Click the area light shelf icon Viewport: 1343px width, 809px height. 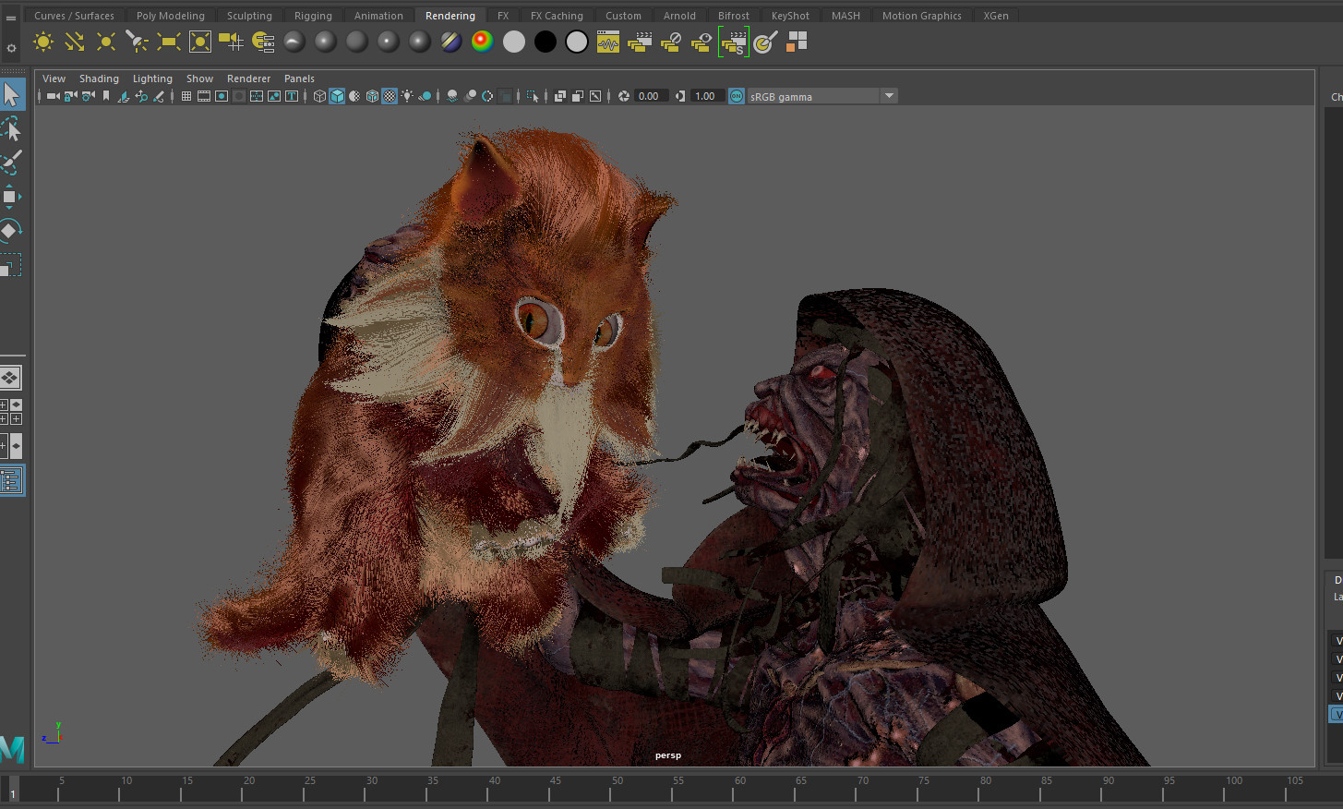pos(168,42)
